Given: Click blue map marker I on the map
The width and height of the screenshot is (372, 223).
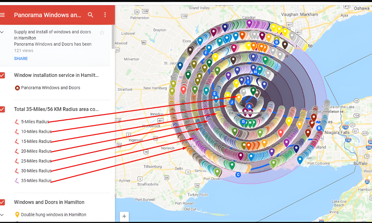Looking at the screenshot, I should pyautogui.click(x=248, y=82).
